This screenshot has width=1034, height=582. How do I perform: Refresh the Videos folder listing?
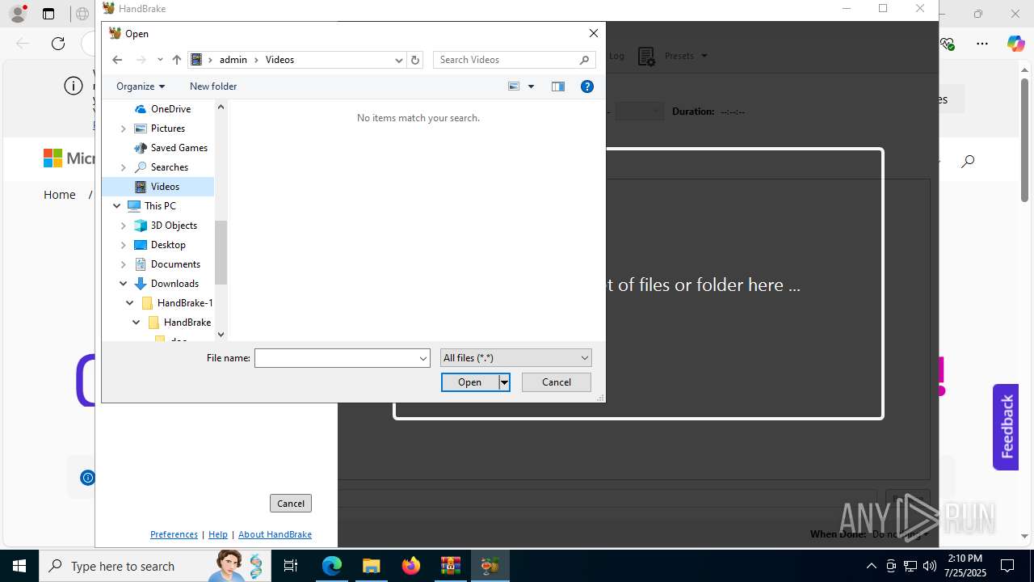pyautogui.click(x=415, y=60)
